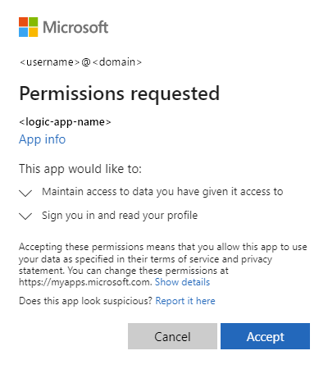Image resolution: width=328 pixels, height=369 pixels.
Task: Expand chevron beside Sign you in
Action: pos(25,216)
